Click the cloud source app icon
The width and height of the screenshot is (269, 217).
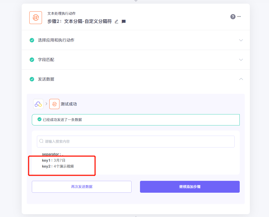(x=38, y=104)
